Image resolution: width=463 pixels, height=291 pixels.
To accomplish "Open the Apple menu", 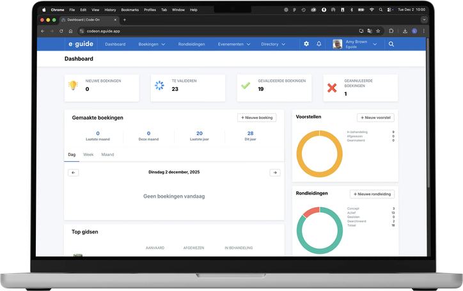I will (x=44, y=10).
